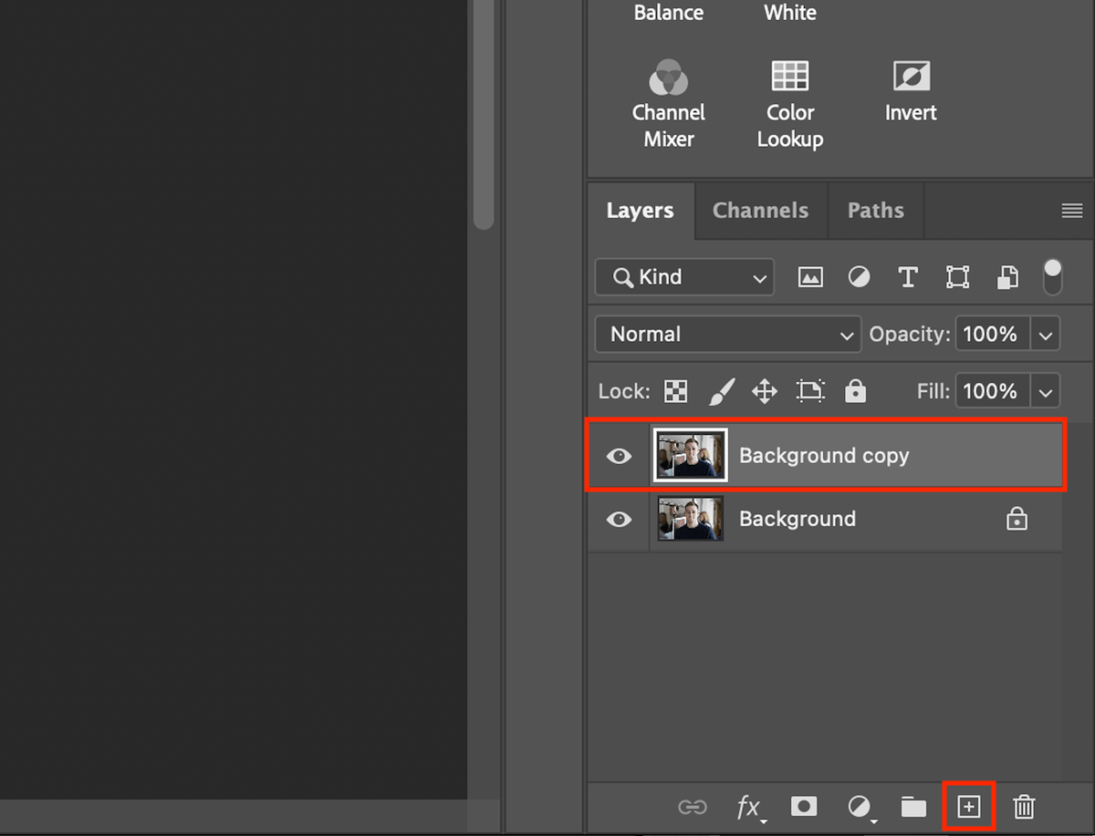Add a layer mask to the layer

[x=803, y=807]
